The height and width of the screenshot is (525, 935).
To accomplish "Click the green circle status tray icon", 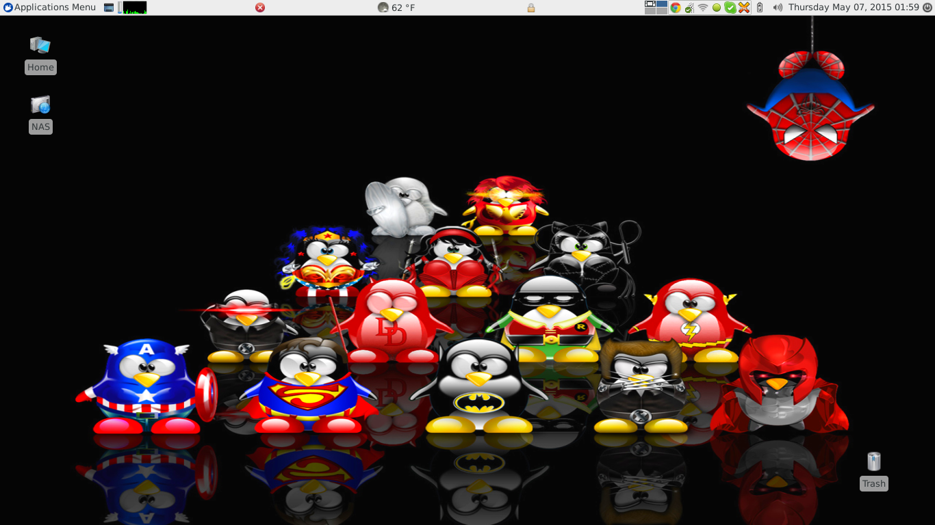I will click(x=717, y=8).
